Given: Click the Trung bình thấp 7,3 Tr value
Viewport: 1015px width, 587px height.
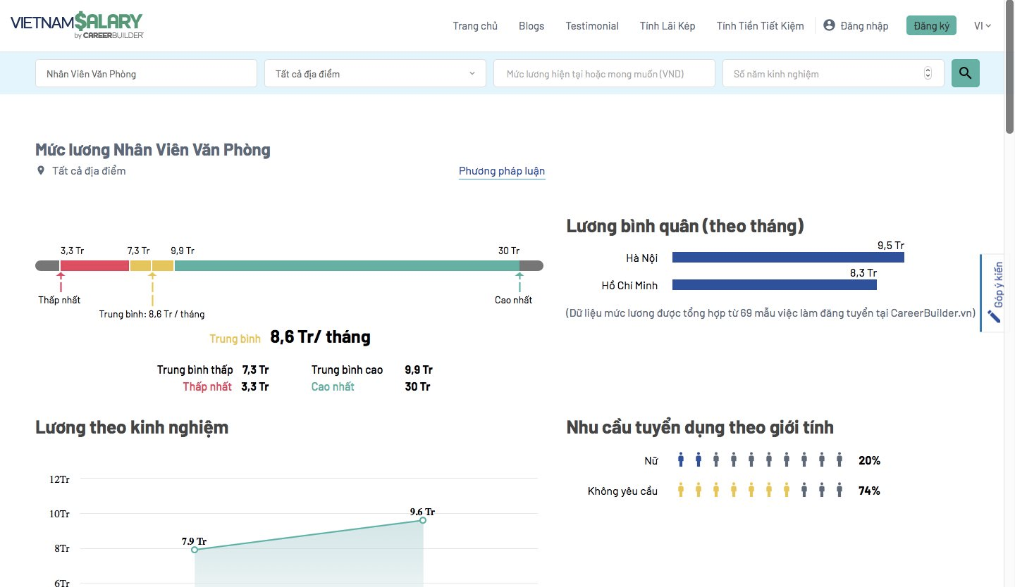Looking at the screenshot, I should click(255, 370).
